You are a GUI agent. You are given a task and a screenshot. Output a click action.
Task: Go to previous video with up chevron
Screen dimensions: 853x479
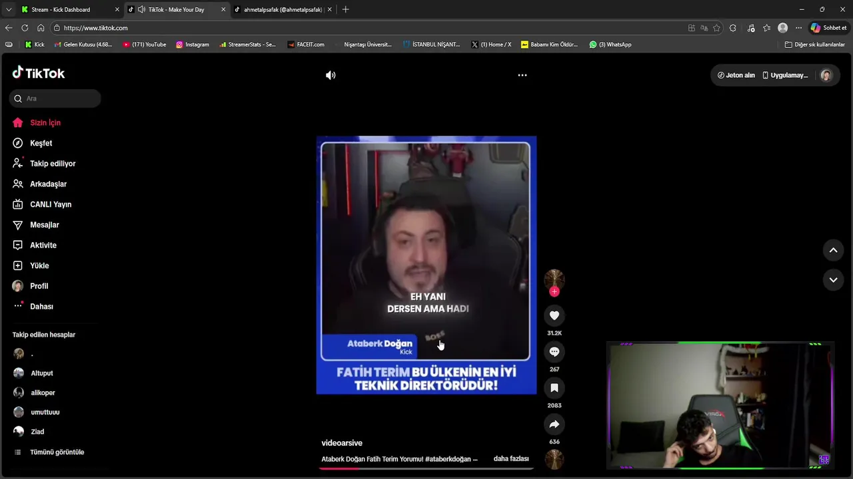click(833, 250)
